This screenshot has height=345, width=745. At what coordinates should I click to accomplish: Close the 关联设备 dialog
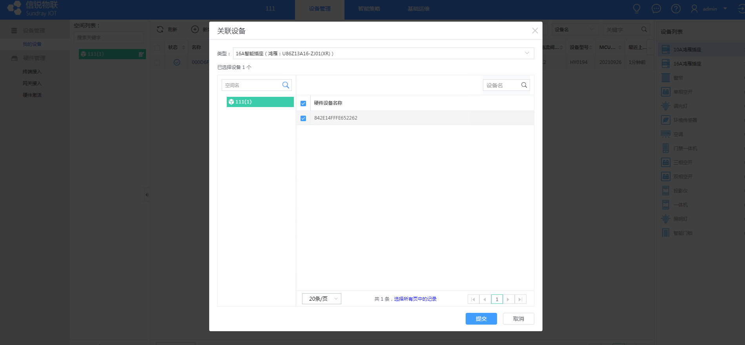click(x=535, y=31)
